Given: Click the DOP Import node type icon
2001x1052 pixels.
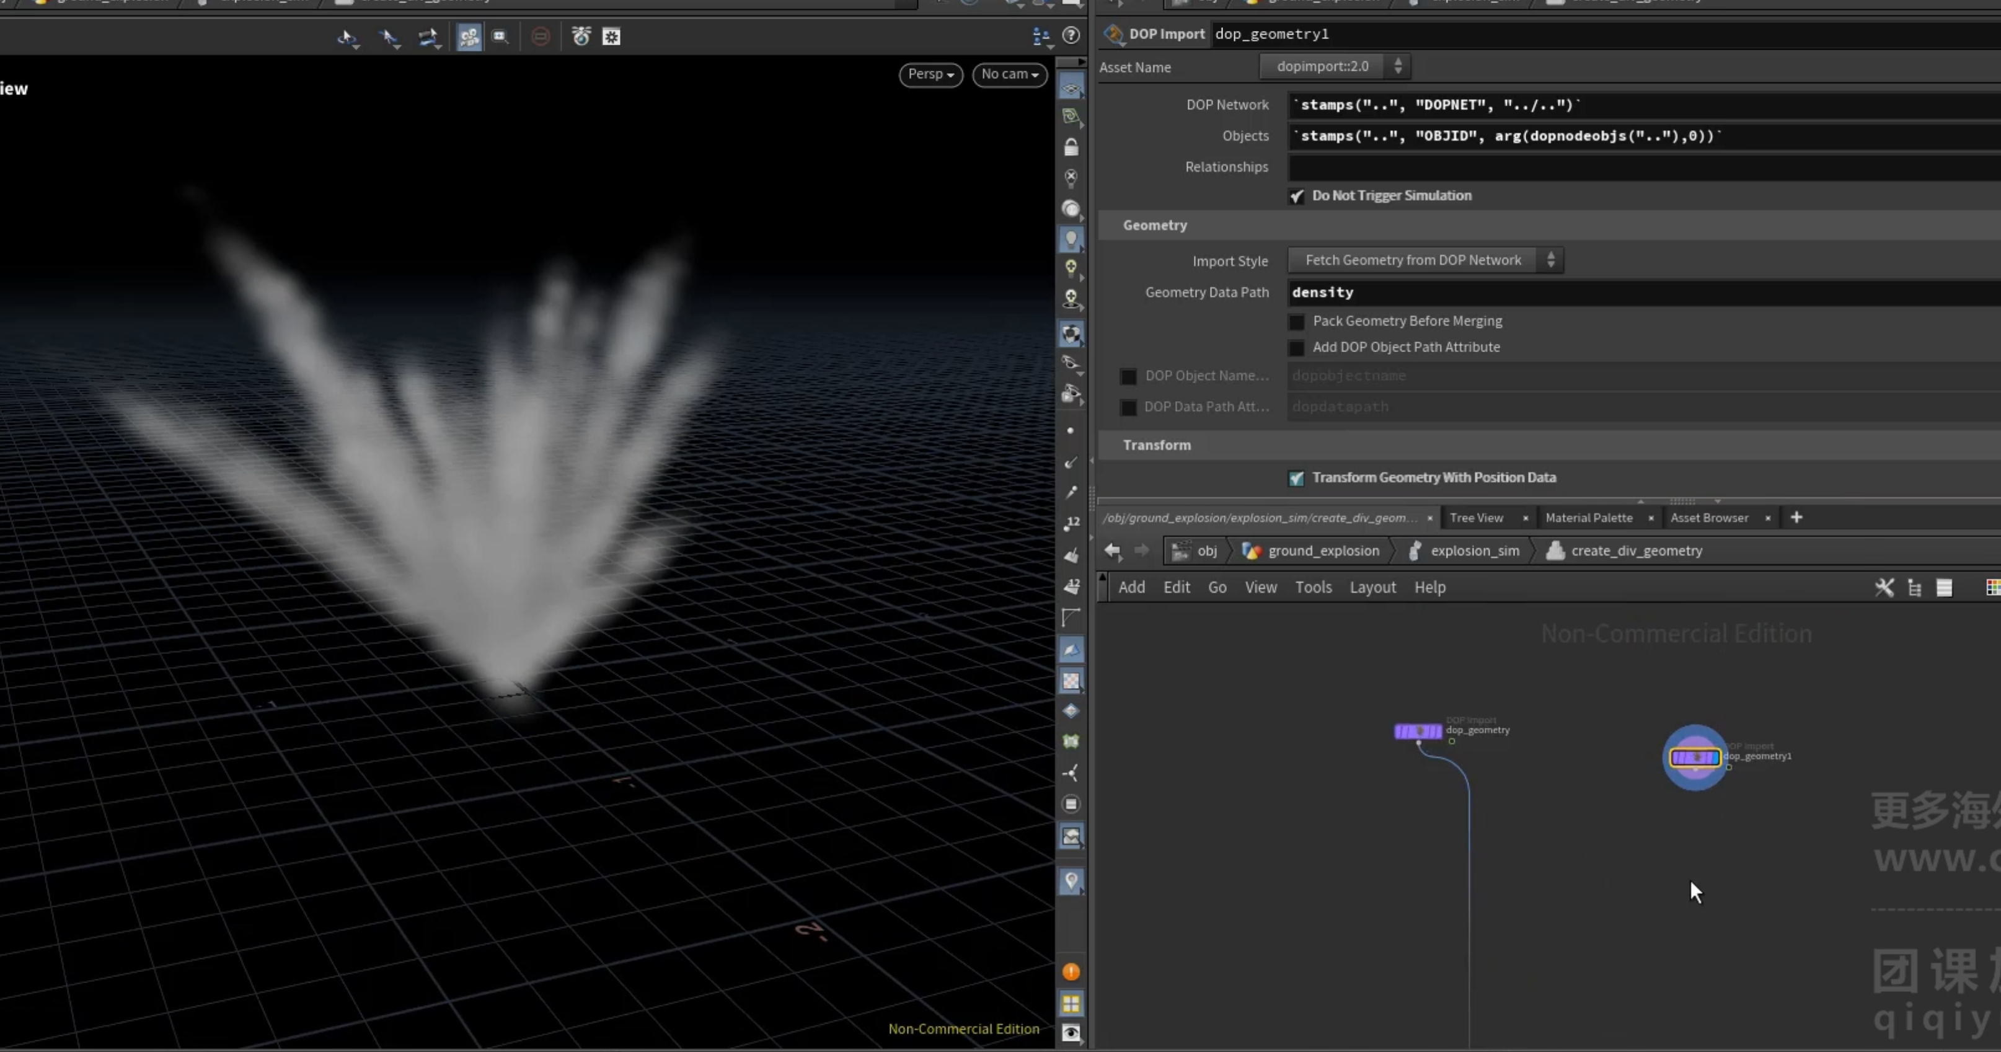Looking at the screenshot, I should coord(1113,34).
